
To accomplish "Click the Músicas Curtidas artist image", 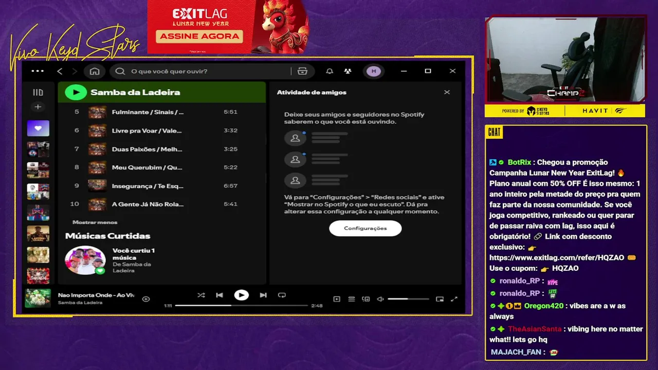I will pos(85,261).
